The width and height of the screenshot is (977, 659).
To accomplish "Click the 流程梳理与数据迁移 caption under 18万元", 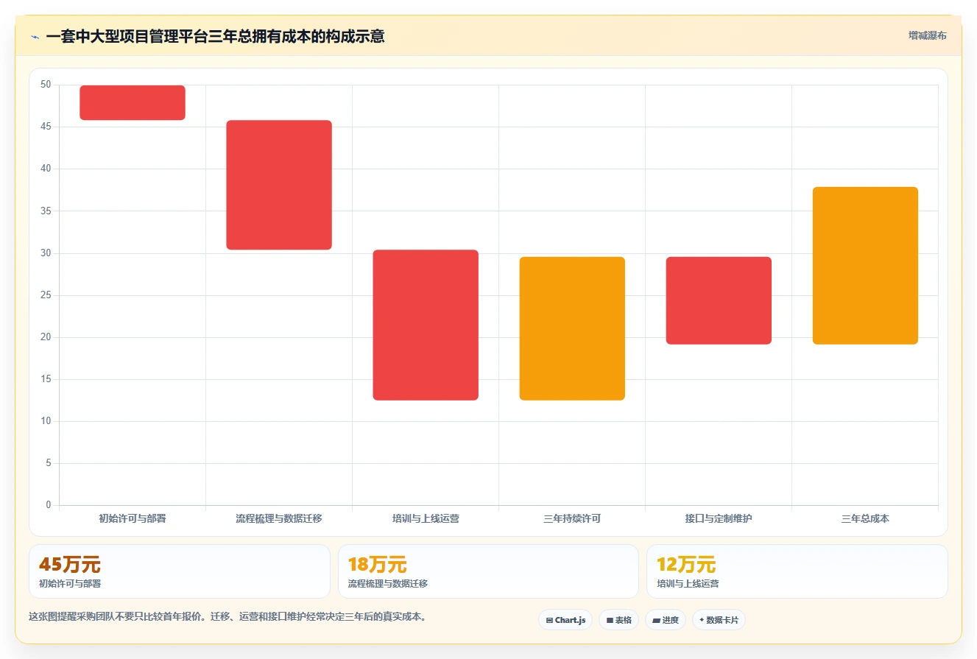I will (x=388, y=584).
